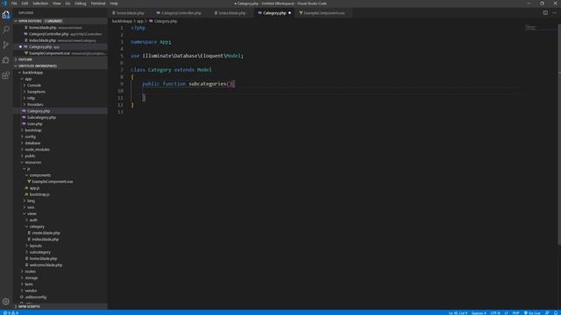The width and height of the screenshot is (561, 315).
Task: Click the Split Editor icon
Action: click(x=545, y=13)
